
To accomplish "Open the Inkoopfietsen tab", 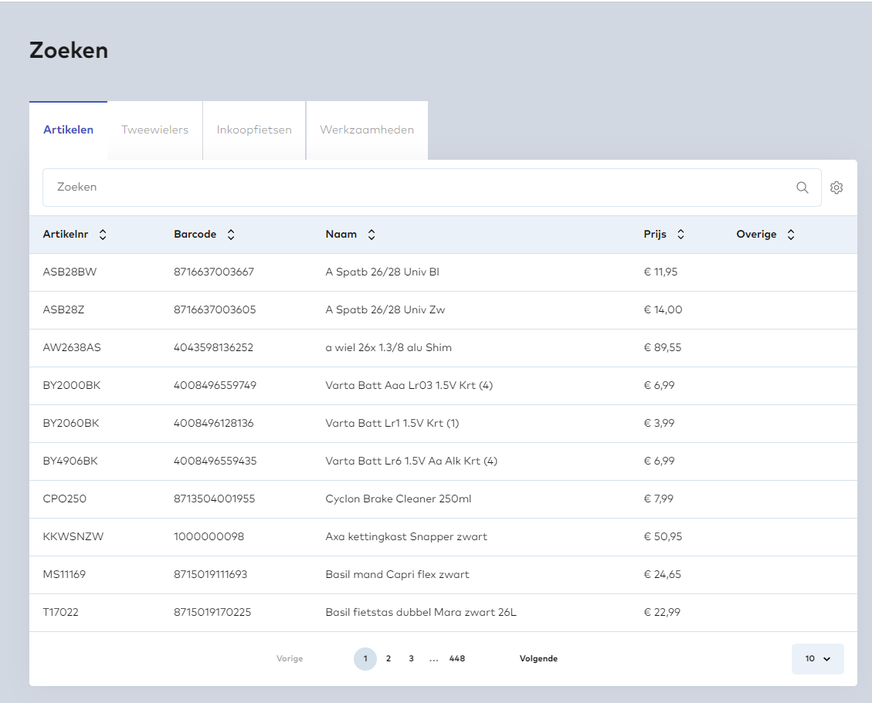I will tap(254, 130).
